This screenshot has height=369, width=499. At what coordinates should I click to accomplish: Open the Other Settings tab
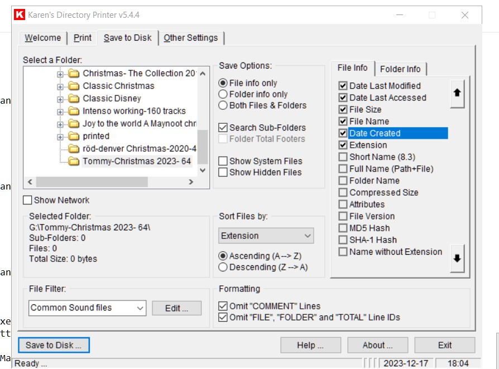pyautogui.click(x=191, y=38)
